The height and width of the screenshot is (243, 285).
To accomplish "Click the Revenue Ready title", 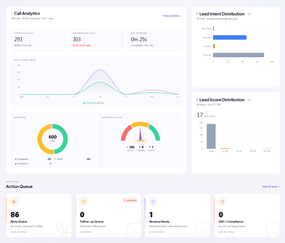I will coord(160,222).
